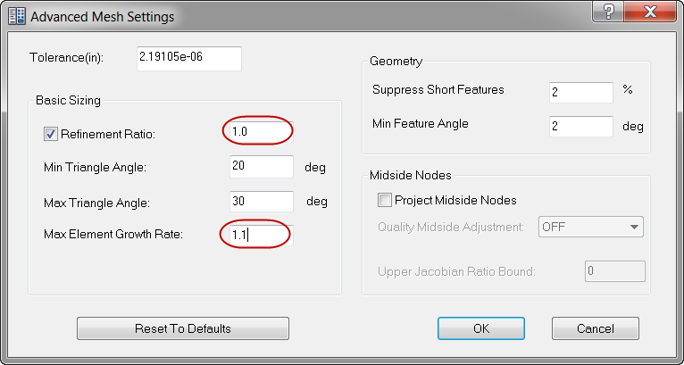Click the Min Triangle Angle field

261,167
